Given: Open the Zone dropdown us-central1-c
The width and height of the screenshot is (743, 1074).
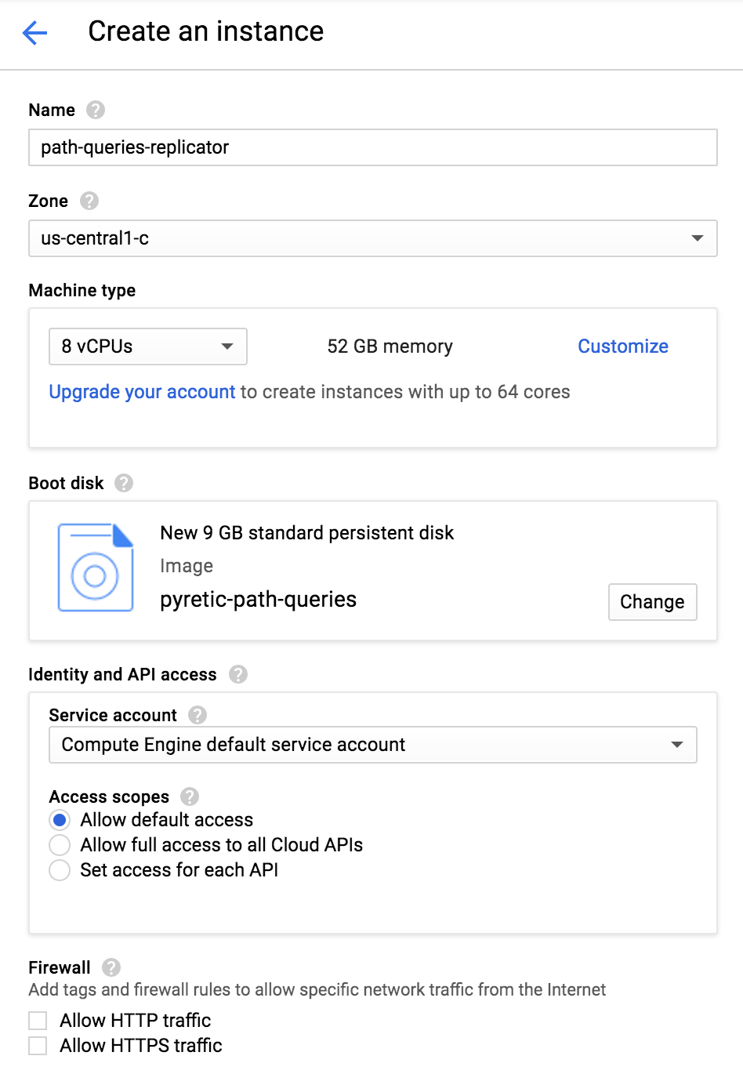Looking at the screenshot, I should click(x=372, y=238).
